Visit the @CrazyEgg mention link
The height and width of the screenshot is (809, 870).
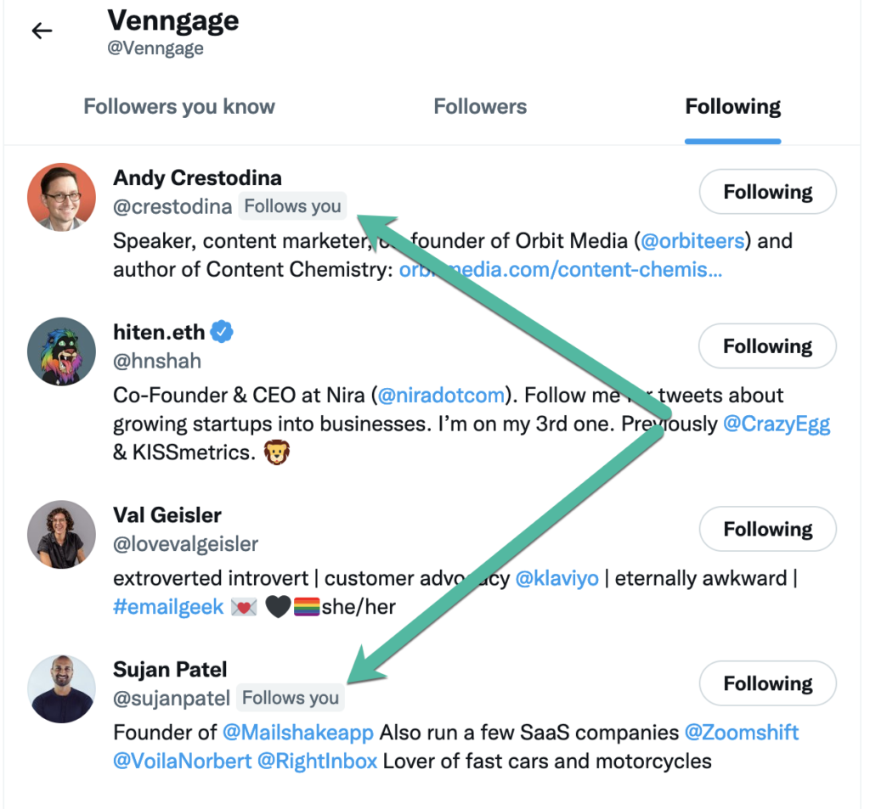776,424
